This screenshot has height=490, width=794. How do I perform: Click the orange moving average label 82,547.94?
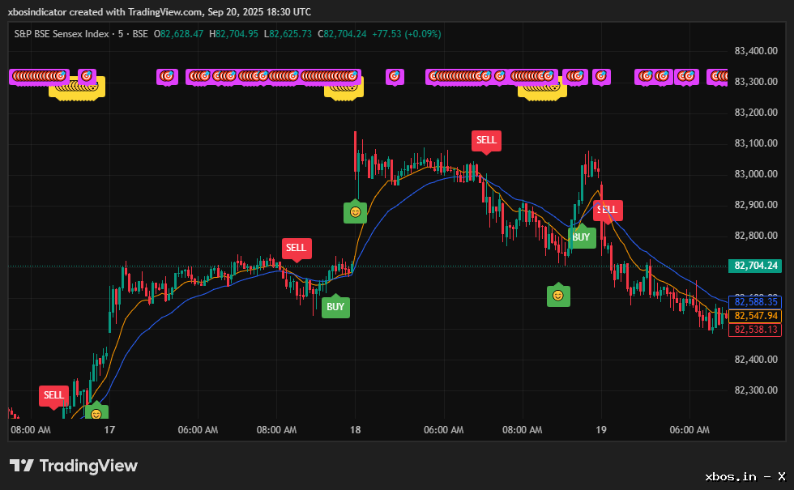tap(755, 316)
